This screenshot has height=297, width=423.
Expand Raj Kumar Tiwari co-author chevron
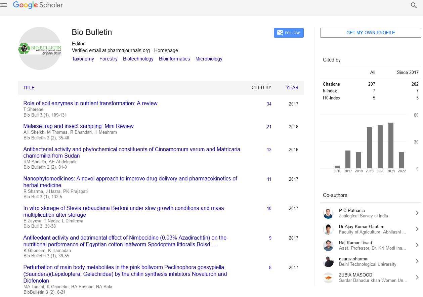[417, 245]
